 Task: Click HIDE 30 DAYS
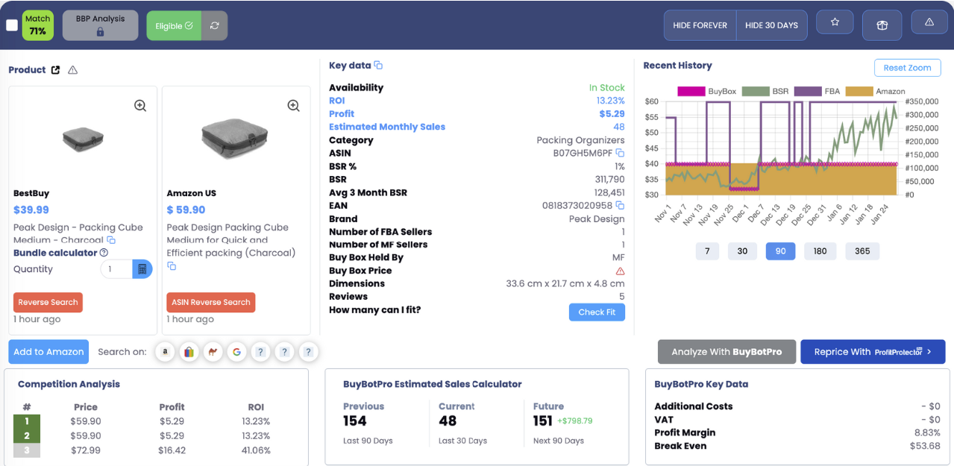[771, 25]
